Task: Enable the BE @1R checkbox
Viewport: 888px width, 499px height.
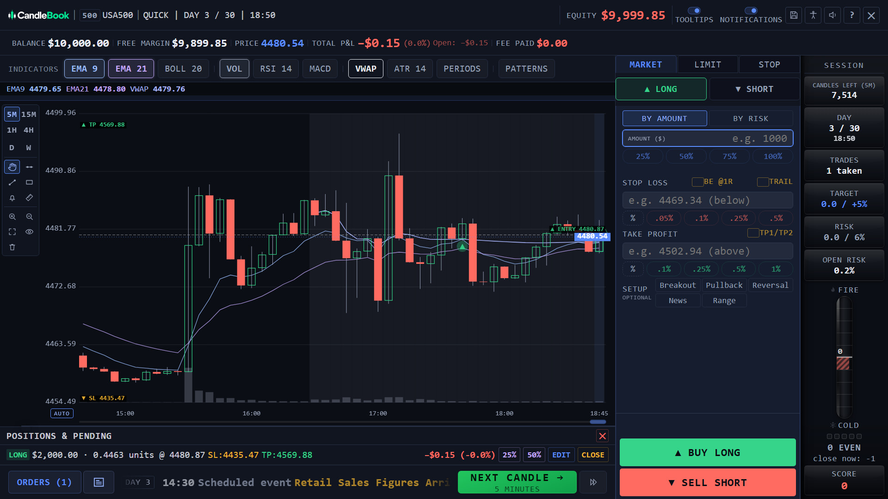Action: 697,182
